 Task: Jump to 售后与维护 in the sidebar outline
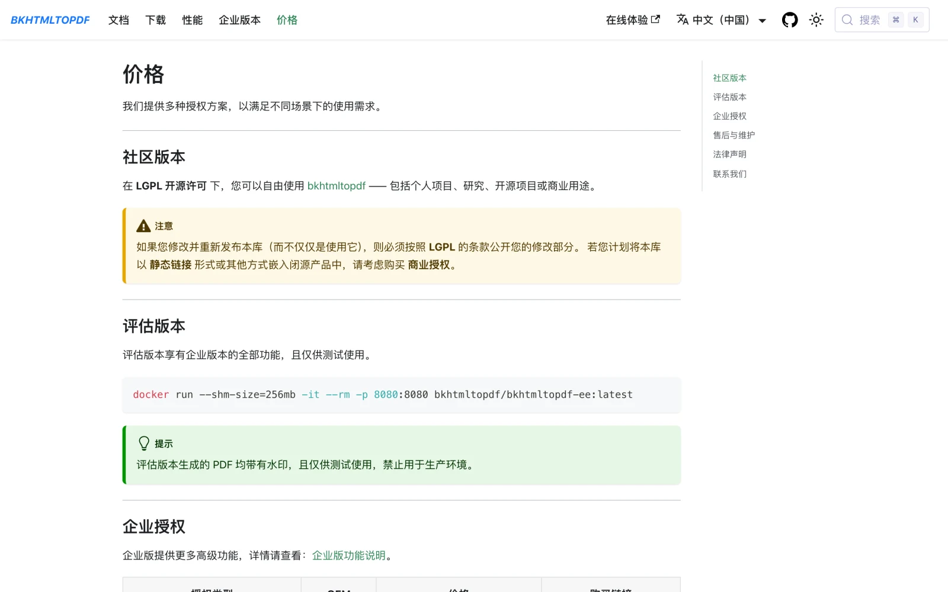click(734, 135)
